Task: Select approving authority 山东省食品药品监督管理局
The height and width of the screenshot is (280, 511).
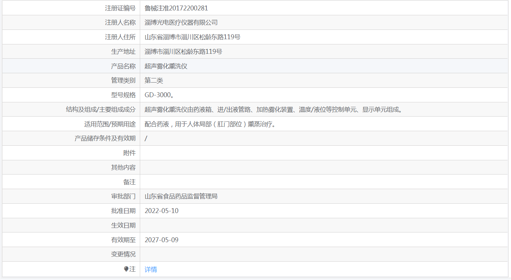Action: point(181,196)
